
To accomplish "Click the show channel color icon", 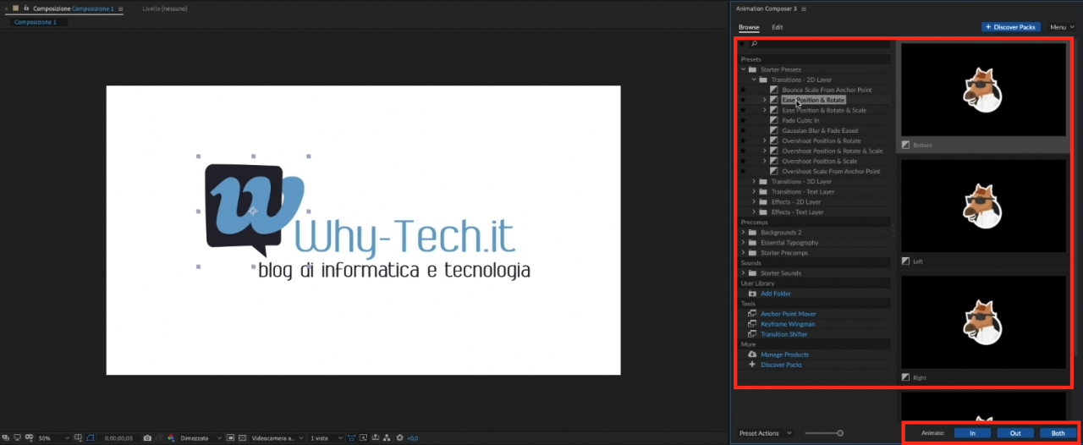I will [x=170, y=438].
